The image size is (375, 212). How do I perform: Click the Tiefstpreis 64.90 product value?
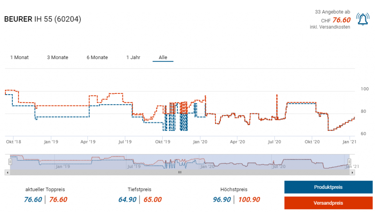[x=127, y=200]
